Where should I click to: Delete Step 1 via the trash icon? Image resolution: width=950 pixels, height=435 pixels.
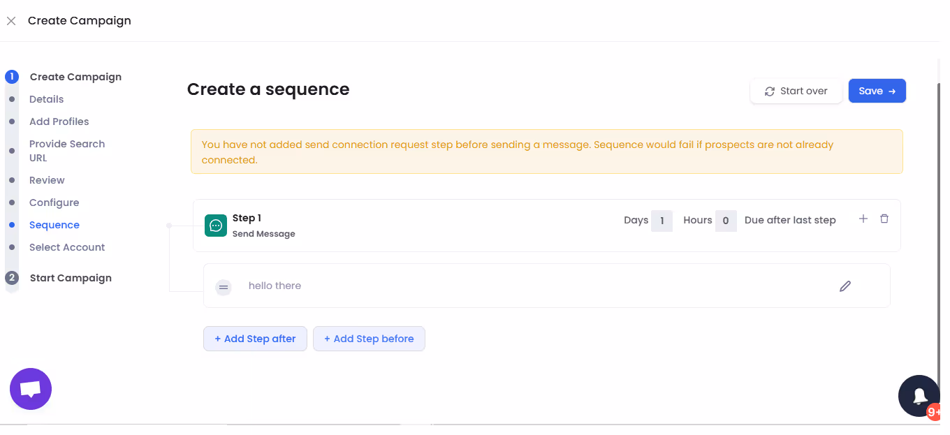[884, 219]
